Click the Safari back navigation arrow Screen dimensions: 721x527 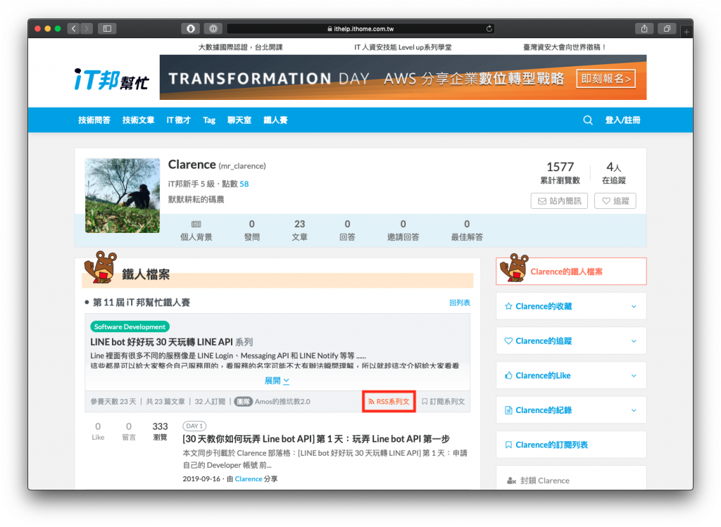pos(73,28)
